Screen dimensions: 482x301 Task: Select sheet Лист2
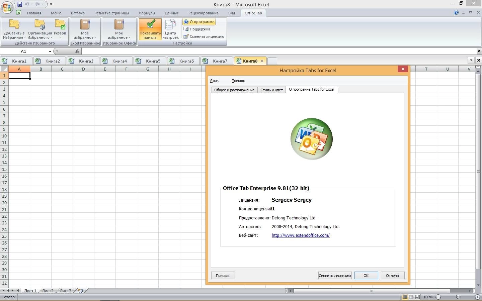48,291
